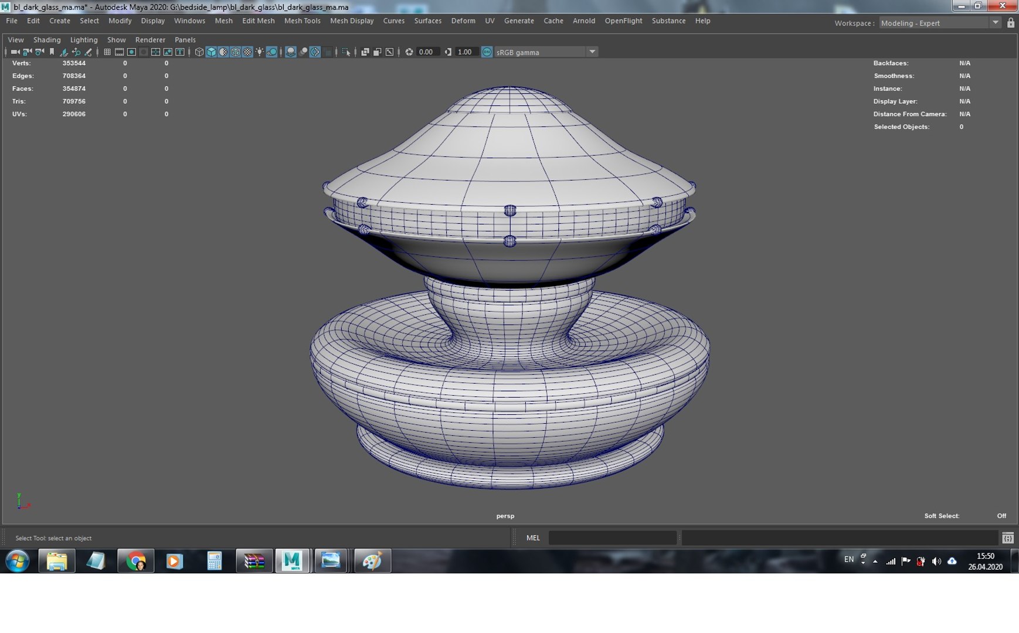The image size is (1019, 633).
Task: Click the Textured checker sphere icon
Action: (x=247, y=52)
